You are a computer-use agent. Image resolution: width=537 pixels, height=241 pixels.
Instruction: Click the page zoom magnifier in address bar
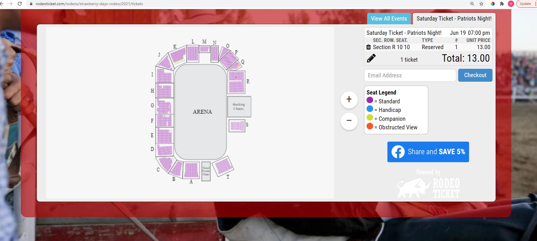coord(472,4)
